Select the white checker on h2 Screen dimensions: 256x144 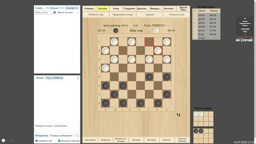tap(105, 50)
